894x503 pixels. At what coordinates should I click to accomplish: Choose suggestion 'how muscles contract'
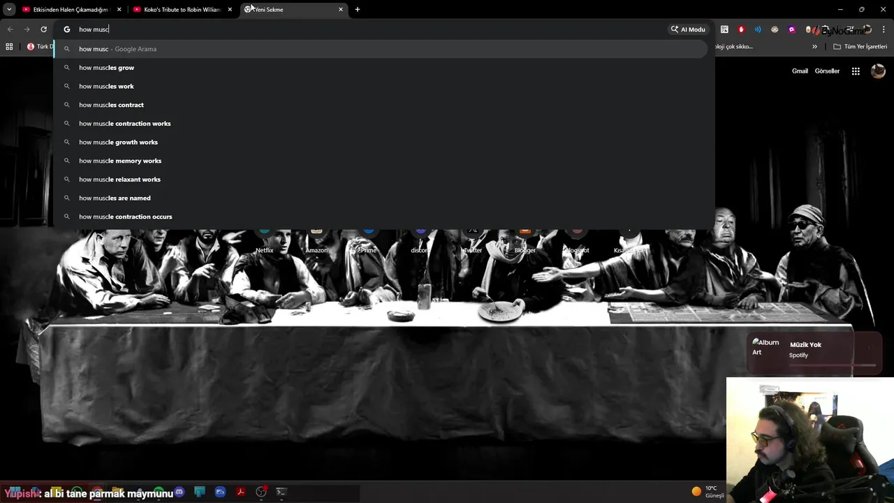tap(381, 105)
